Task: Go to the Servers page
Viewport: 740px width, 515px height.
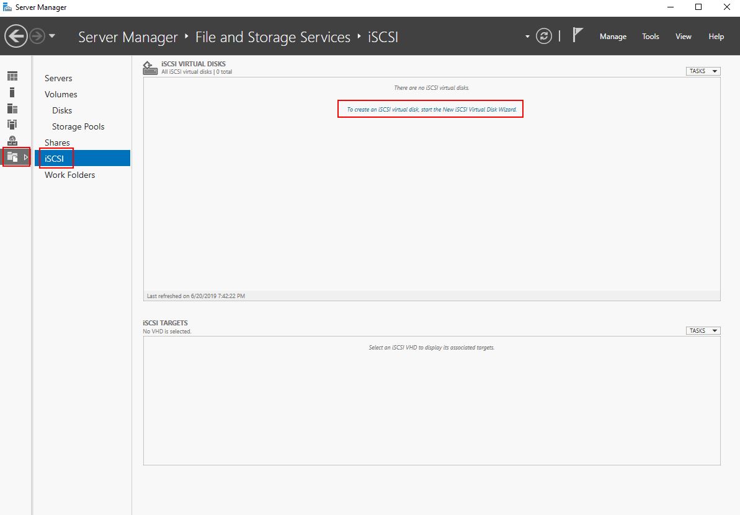Action: tap(58, 78)
